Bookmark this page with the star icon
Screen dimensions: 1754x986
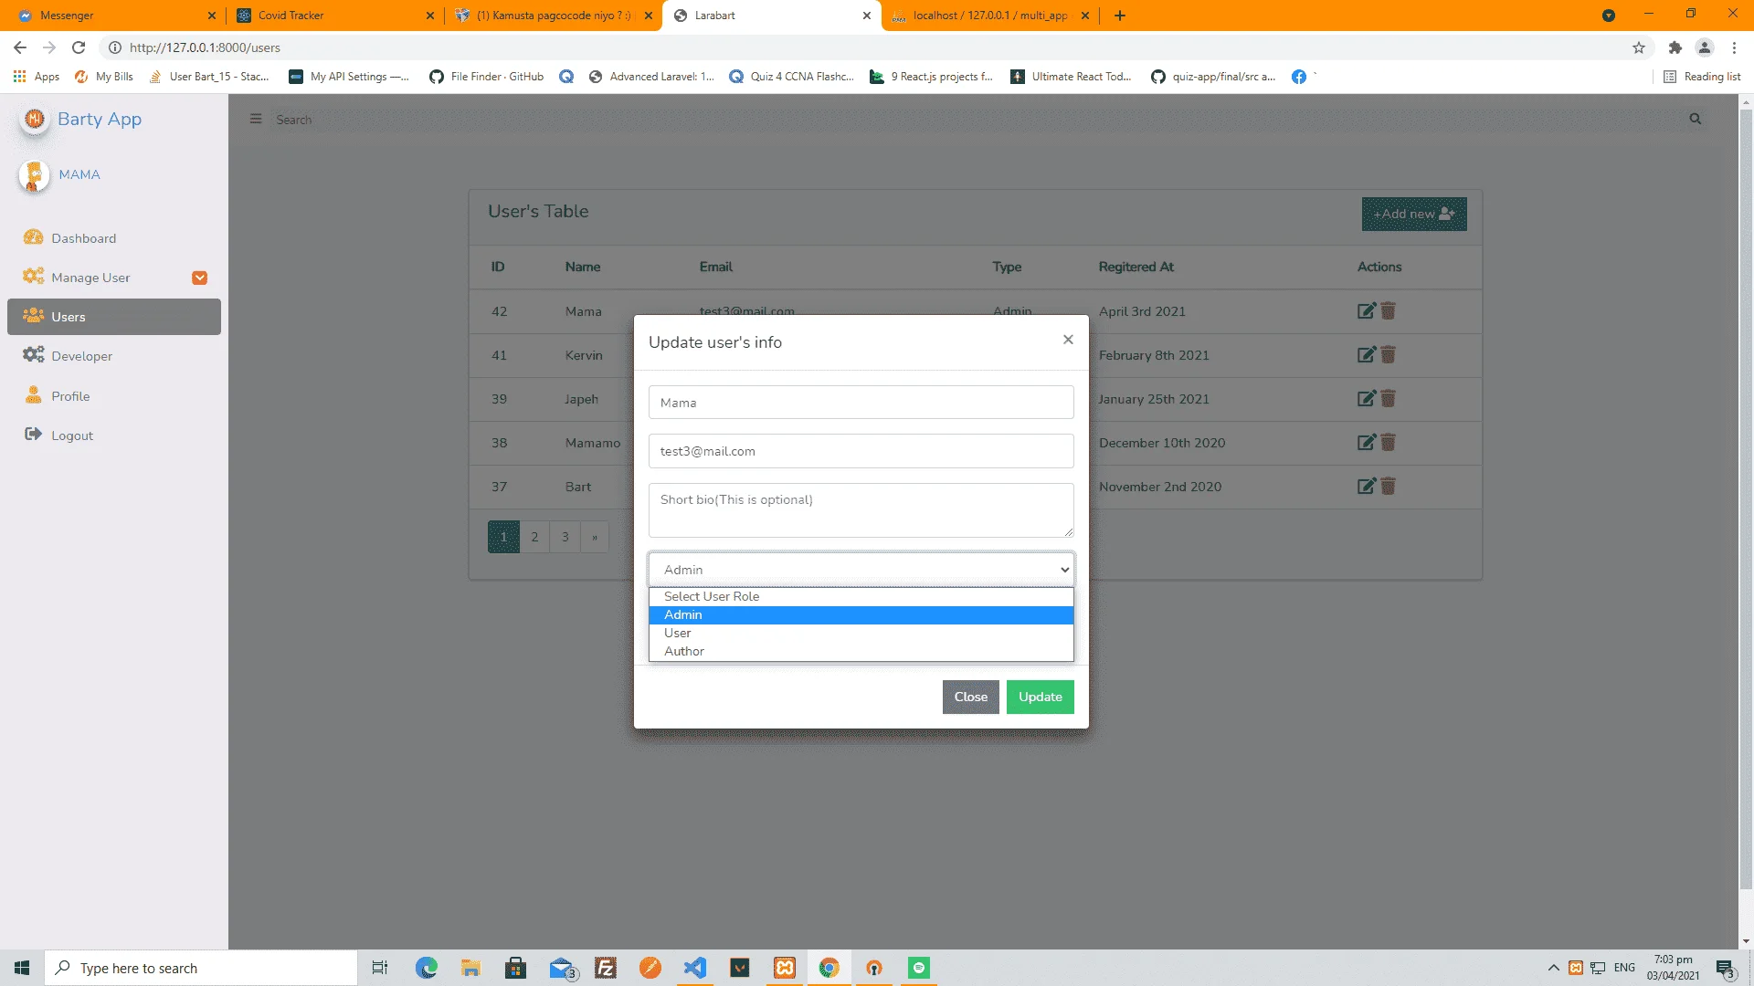pos(1639,47)
